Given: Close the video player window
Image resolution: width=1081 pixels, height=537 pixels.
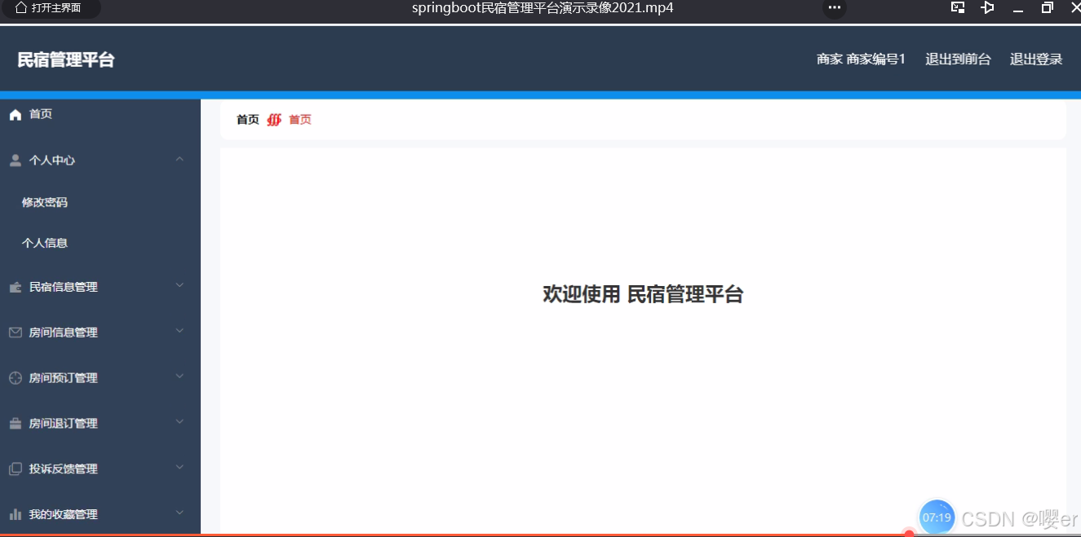Looking at the screenshot, I should click(x=1075, y=7).
